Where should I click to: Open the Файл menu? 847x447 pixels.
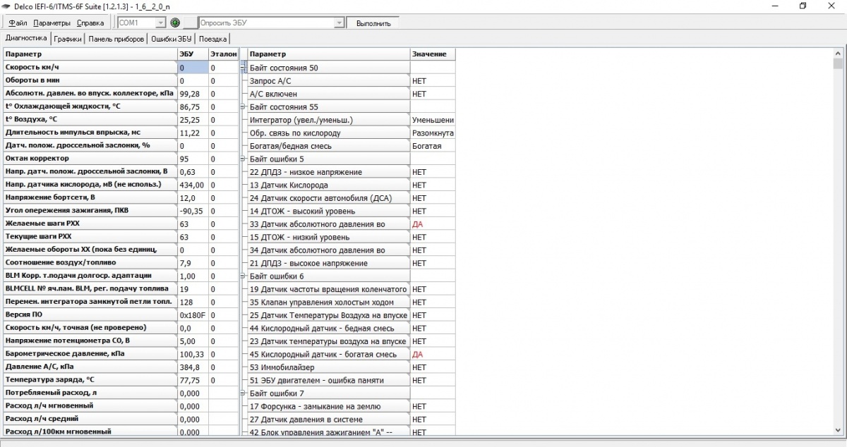coord(18,23)
